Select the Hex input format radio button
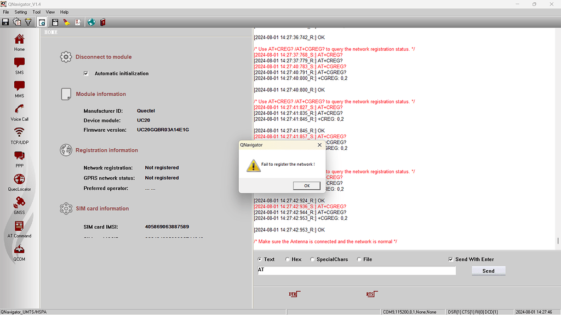This screenshot has width=561, height=315. pos(288,259)
